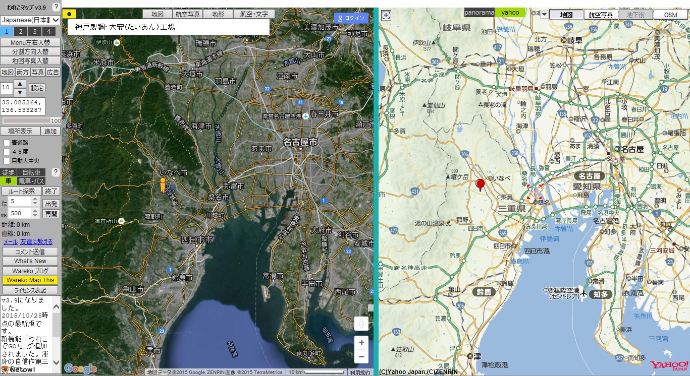Click Menu左右入替 button

30,43
